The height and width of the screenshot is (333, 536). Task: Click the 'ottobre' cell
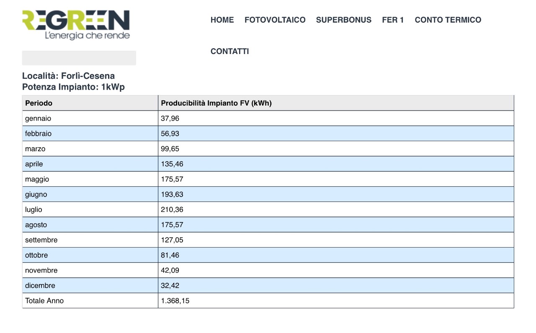(x=90, y=255)
